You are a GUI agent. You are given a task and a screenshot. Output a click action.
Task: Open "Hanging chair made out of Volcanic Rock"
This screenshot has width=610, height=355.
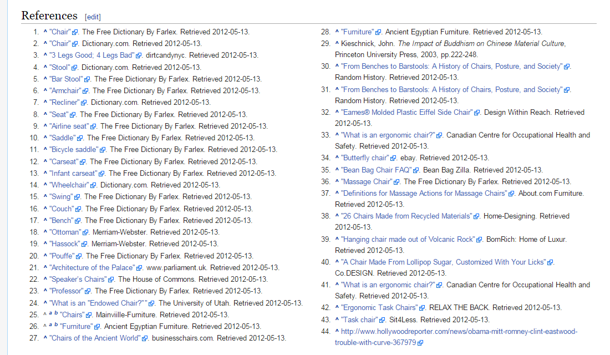[x=408, y=240]
